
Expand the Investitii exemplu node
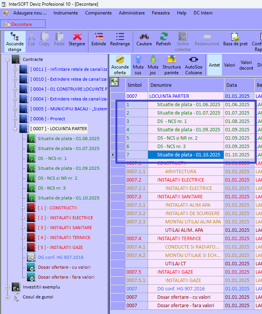[7, 287]
